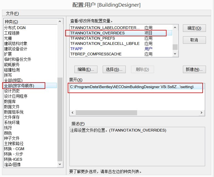
Task: Select category 设计历史
Action: coord(30,91)
